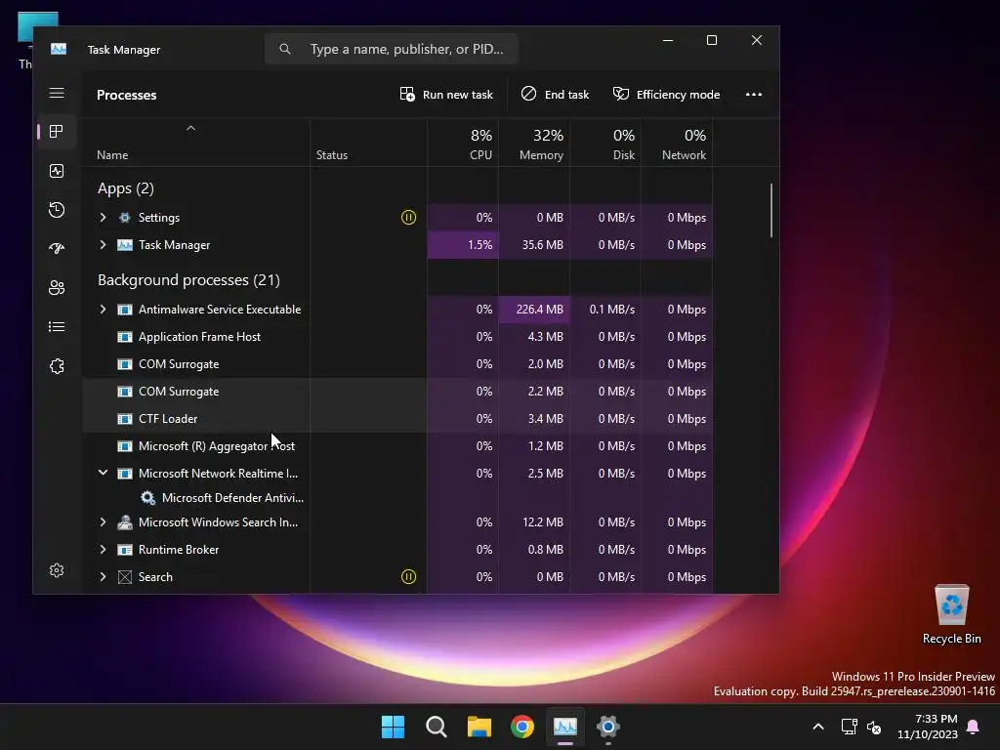This screenshot has height=750, width=1000.
Task: Click the 0.1 MB/s disk cell
Action: (x=605, y=310)
